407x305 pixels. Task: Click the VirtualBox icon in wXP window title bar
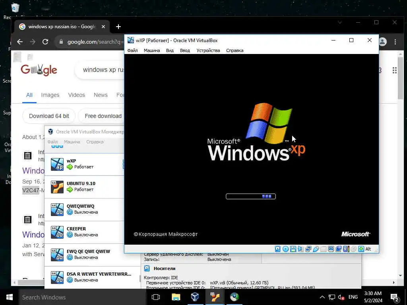coord(130,40)
